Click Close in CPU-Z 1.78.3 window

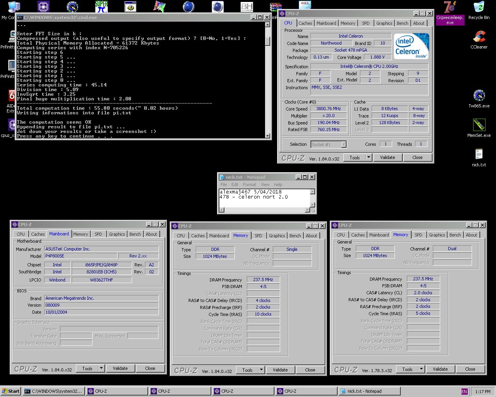coord(470,369)
